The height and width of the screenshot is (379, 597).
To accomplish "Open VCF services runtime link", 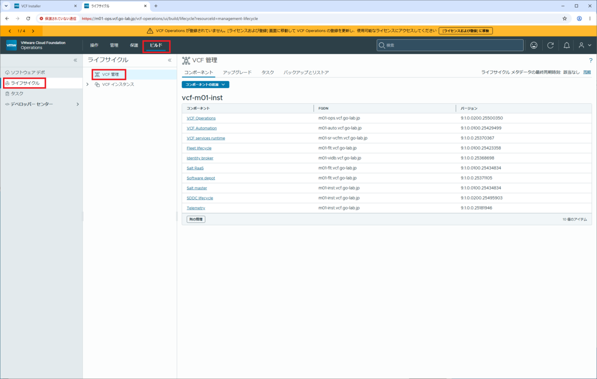I will (x=205, y=138).
